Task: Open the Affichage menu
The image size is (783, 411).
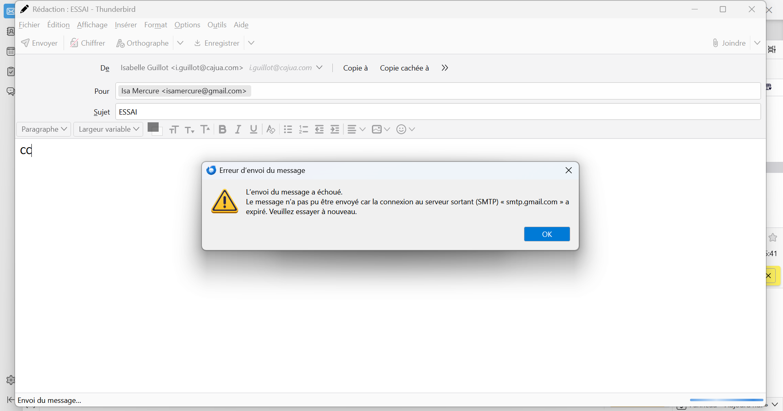Action: (92, 25)
